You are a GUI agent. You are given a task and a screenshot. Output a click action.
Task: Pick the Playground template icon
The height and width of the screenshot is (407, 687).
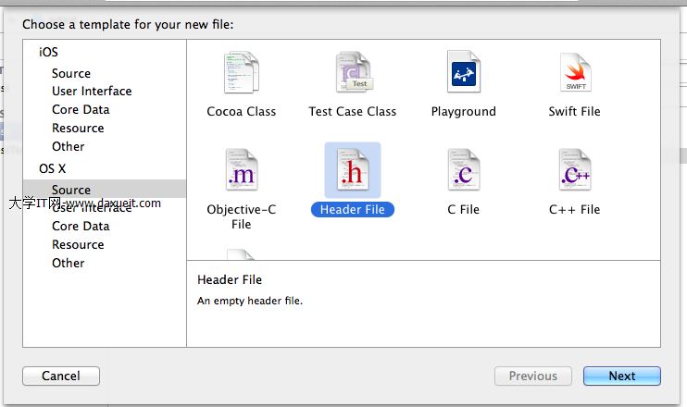(x=464, y=74)
